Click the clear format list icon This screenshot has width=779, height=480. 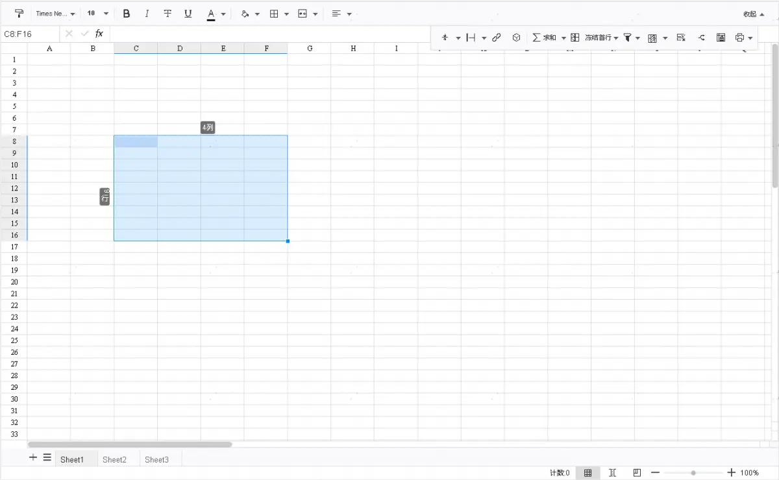point(680,38)
